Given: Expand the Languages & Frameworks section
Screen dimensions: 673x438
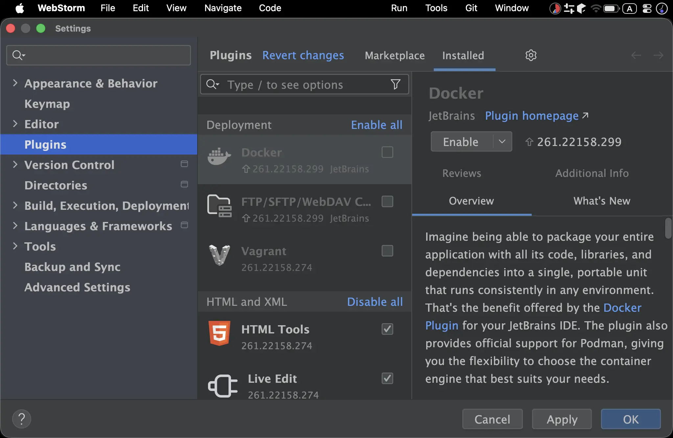Looking at the screenshot, I should (x=15, y=226).
